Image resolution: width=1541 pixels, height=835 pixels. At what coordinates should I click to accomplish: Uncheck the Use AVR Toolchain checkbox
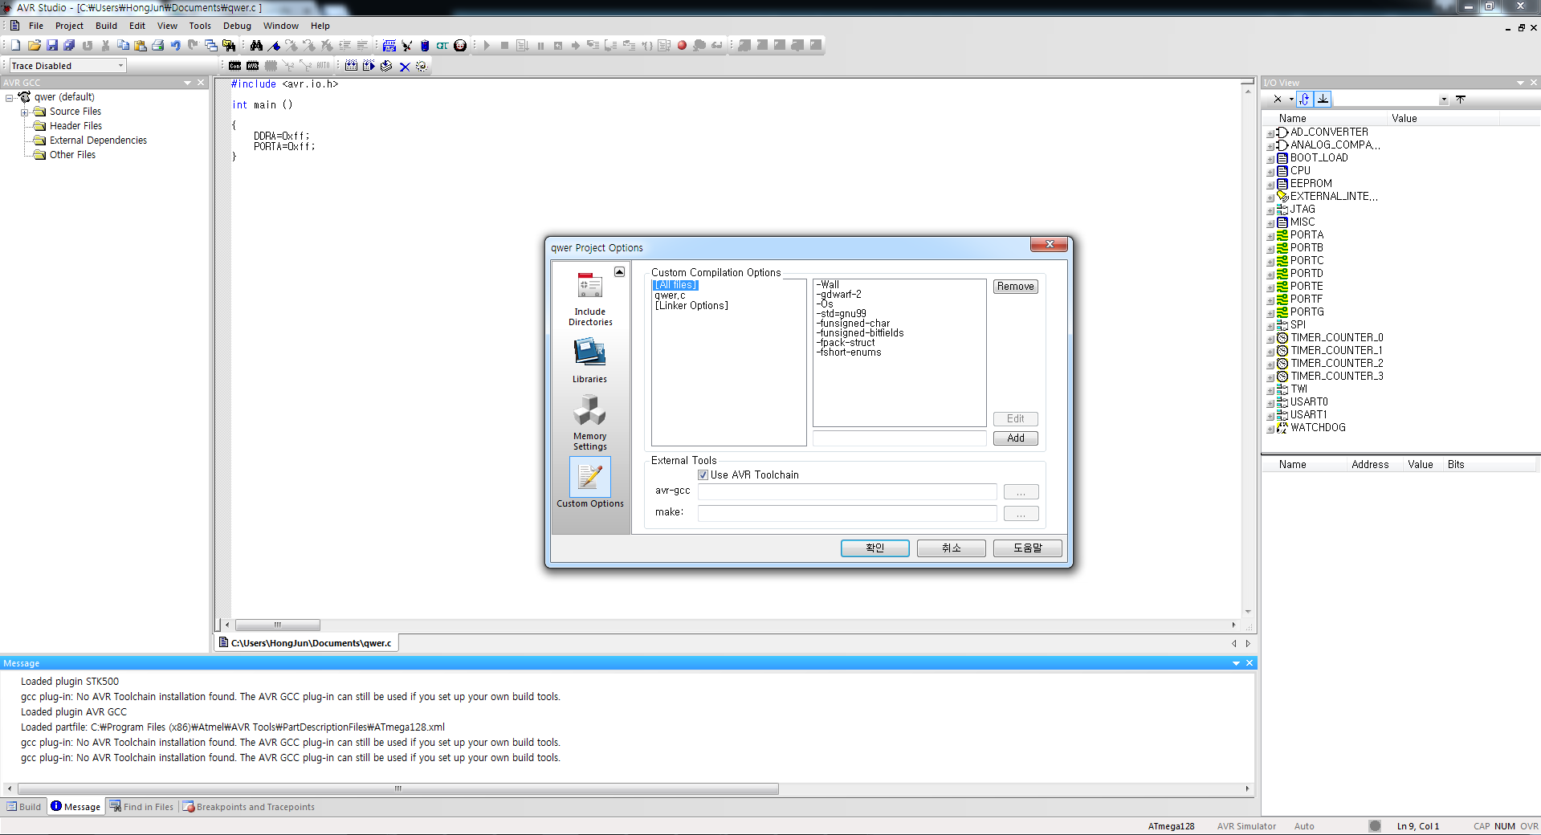pos(703,475)
